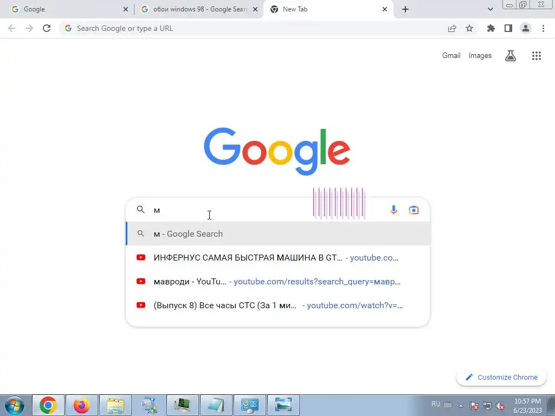555x416 pixels.
Task: Click the network tray icon
Action: (487, 406)
